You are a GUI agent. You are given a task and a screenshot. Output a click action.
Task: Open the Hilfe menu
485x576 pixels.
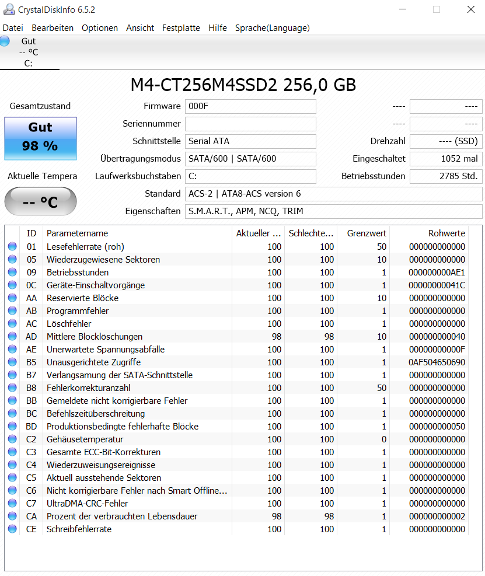coord(218,28)
